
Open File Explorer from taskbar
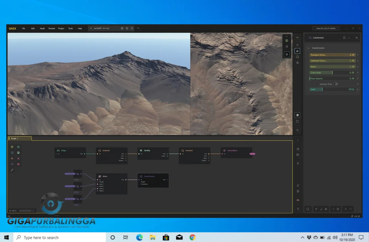pyautogui.click(x=153, y=237)
